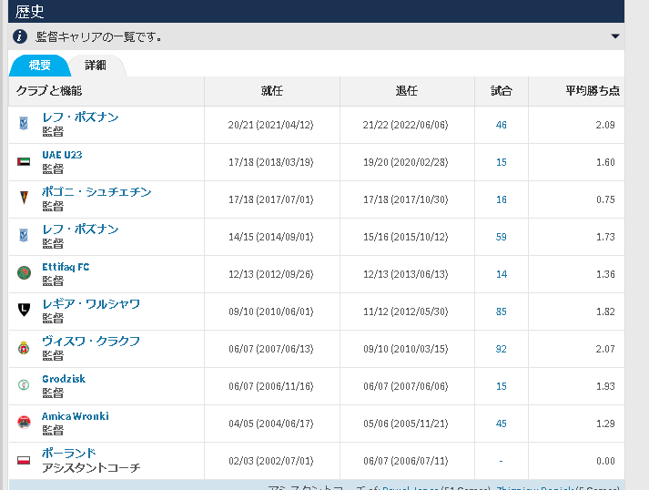Click the UAE flag icon
The width and height of the screenshot is (649, 490).
24,161
